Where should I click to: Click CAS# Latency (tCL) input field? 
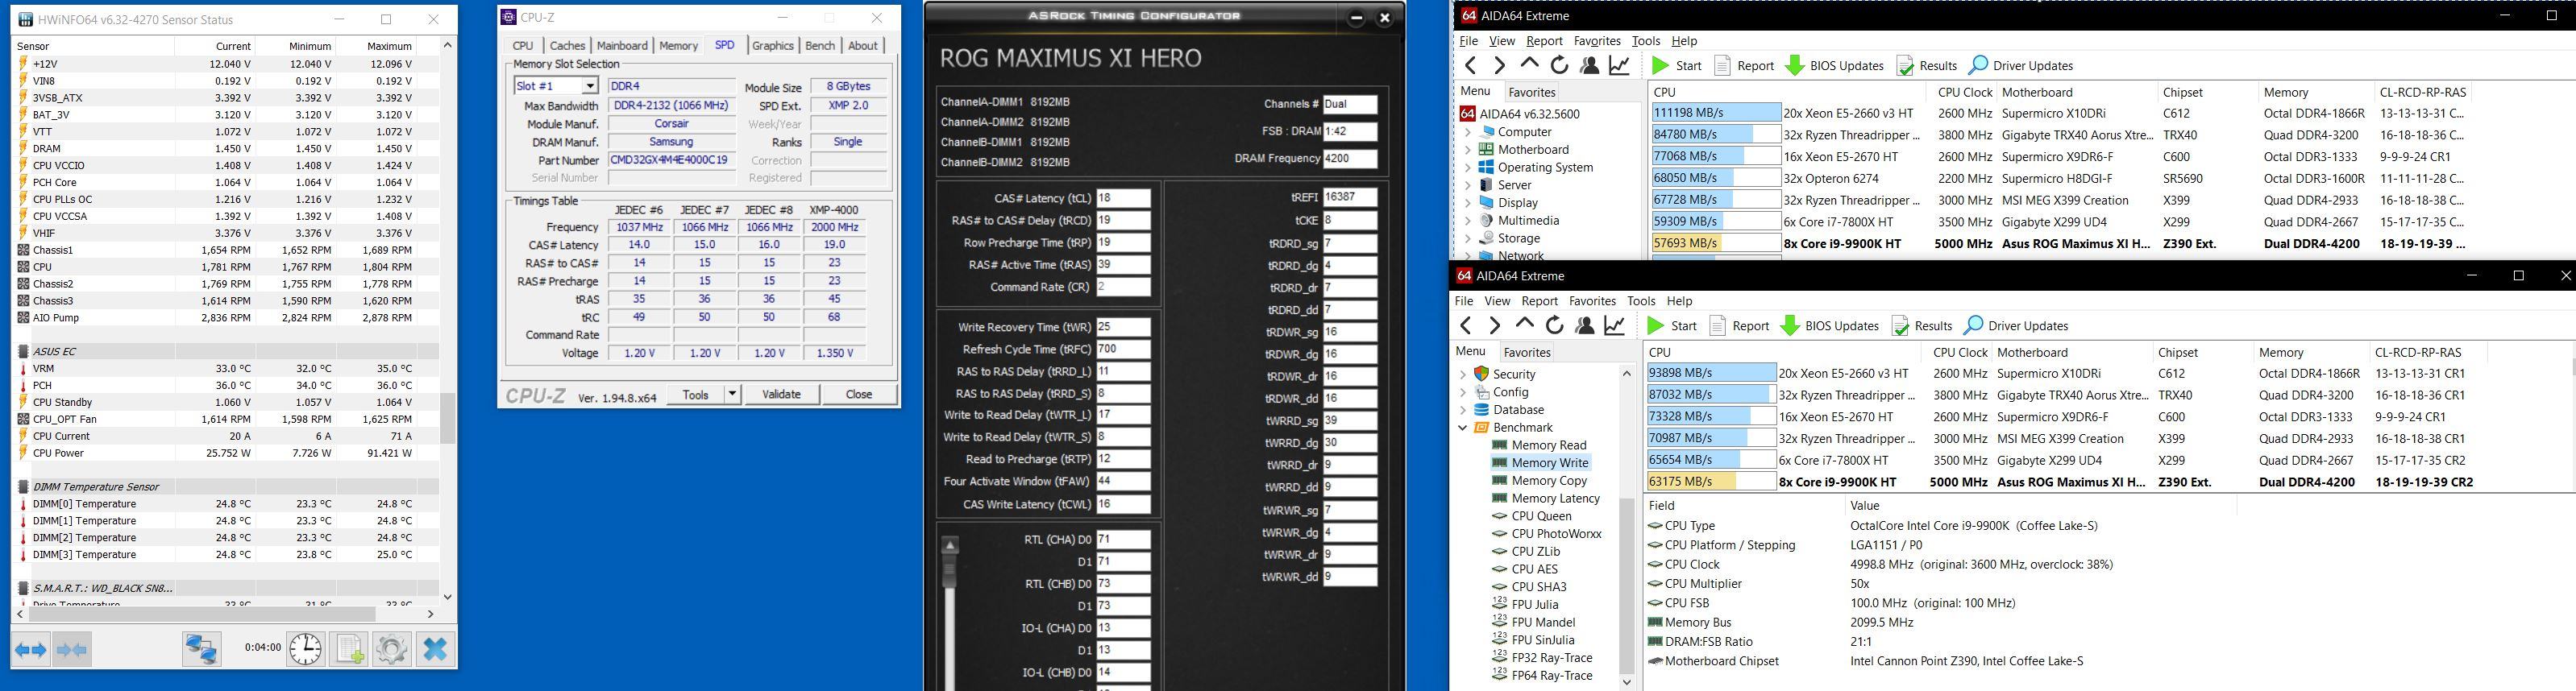(1123, 199)
